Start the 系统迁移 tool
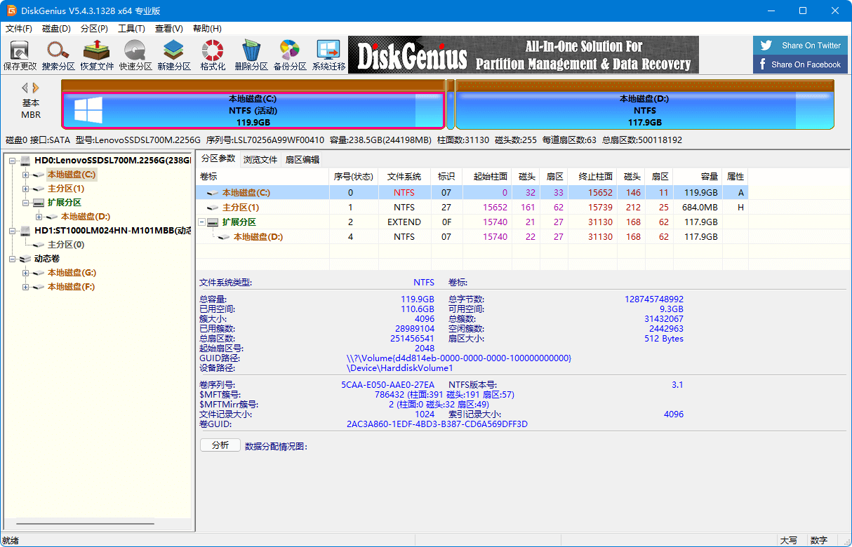This screenshot has width=852, height=547. pyautogui.click(x=328, y=55)
